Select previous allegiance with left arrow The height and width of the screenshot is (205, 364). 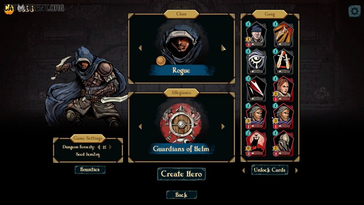(x=140, y=126)
